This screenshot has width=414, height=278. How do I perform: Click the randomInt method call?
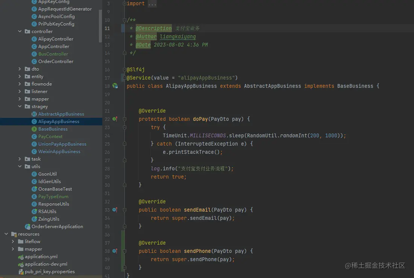point(293,136)
